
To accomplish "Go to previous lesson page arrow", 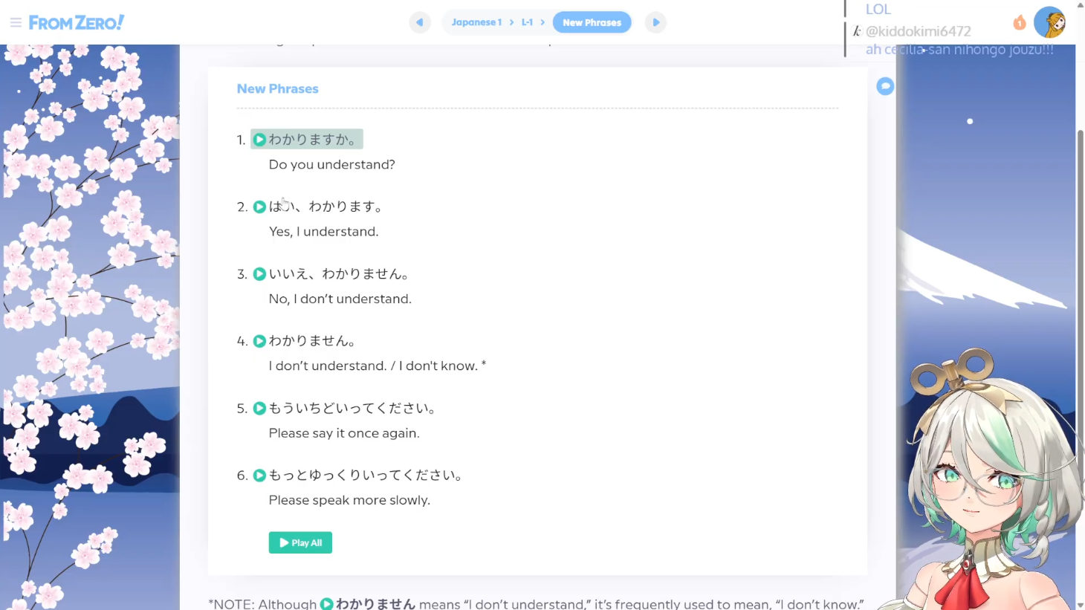I will coord(420,22).
